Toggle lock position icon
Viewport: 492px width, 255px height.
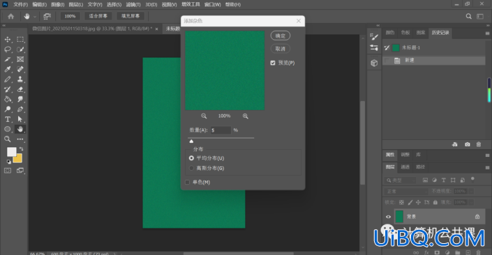[x=418, y=202]
